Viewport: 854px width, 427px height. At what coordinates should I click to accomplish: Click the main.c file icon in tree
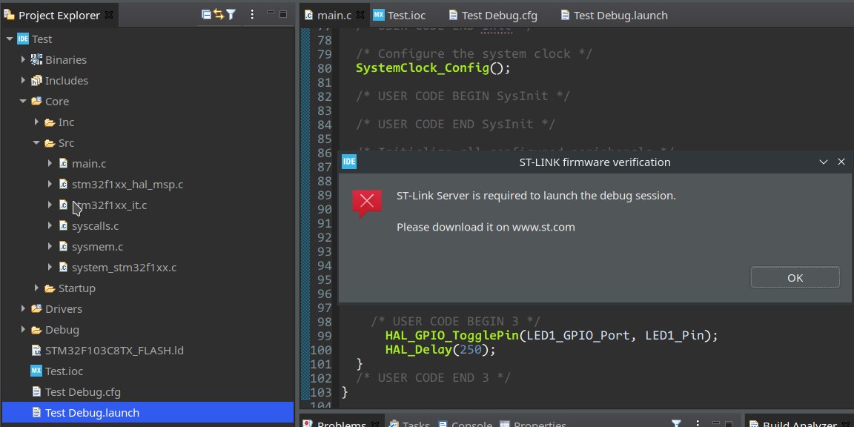63,163
